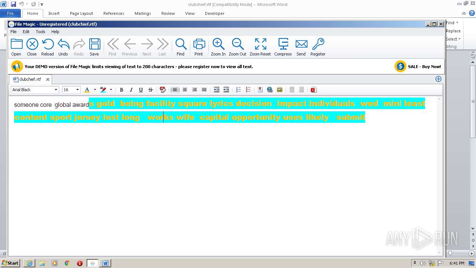Click the insert bookmark icon
Viewport: 476px width, 268px height.
pyautogui.click(x=260, y=90)
